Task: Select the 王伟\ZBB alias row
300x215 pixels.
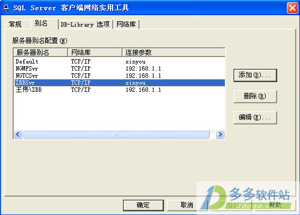Action: pos(119,90)
